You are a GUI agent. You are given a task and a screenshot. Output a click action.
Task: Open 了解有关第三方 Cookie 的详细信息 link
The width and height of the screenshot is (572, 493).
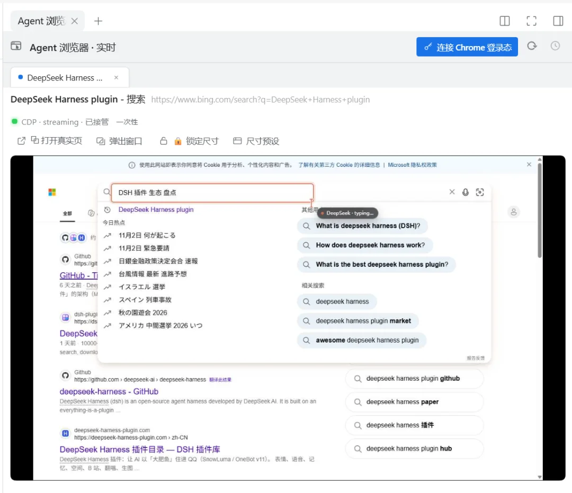click(339, 165)
